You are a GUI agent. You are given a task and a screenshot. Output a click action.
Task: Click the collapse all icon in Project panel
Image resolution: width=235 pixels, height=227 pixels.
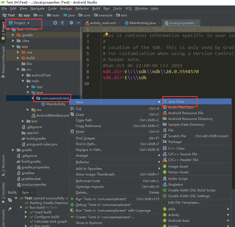coord(62,23)
